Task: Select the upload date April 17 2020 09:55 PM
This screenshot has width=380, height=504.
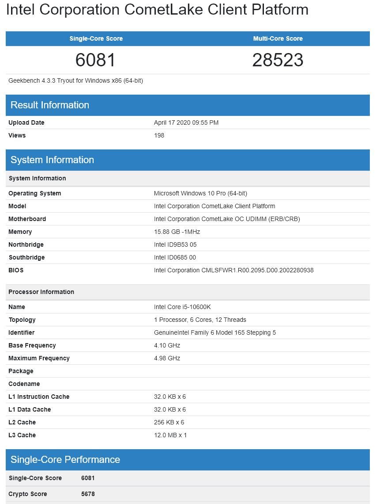Action: pos(186,122)
